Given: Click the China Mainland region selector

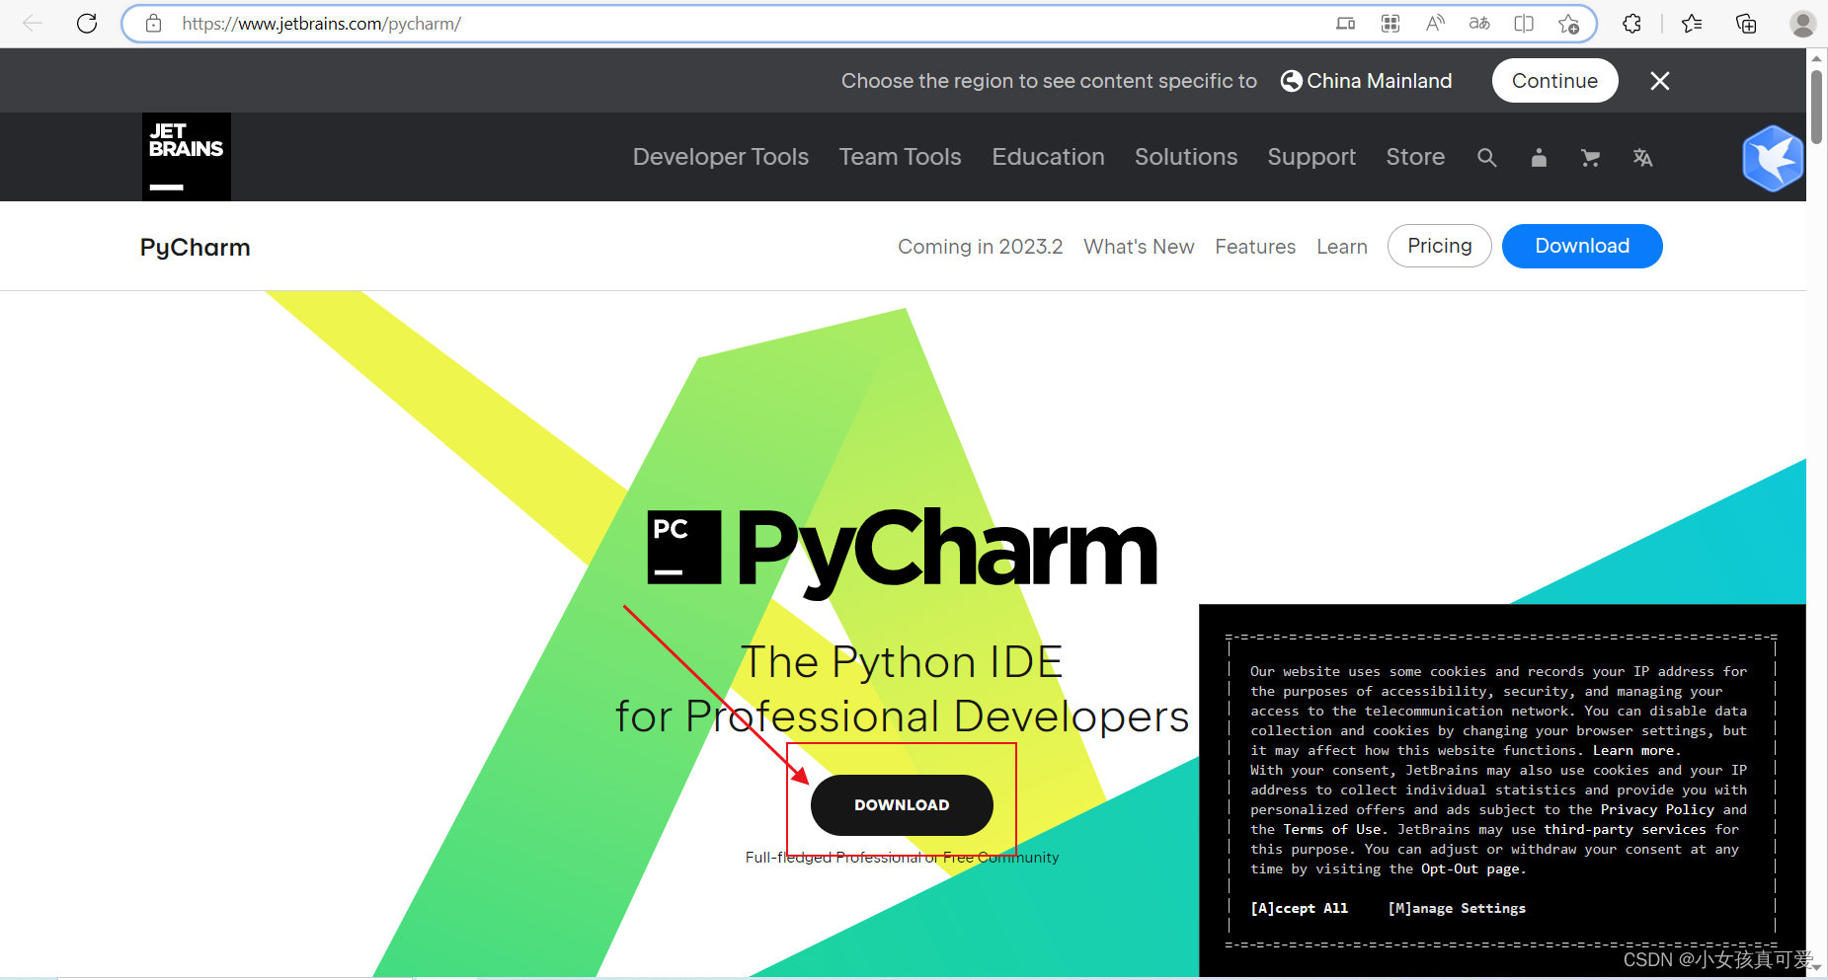Looking at the screenshot, I should tap(1367, 81).
